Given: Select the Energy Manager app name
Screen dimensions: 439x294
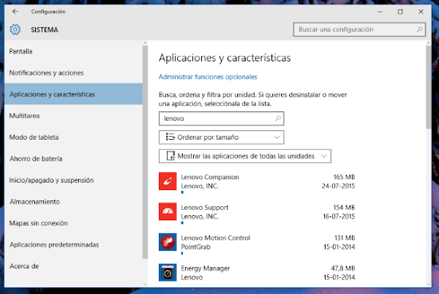Looking at the screenshot, I should point(205,268).
